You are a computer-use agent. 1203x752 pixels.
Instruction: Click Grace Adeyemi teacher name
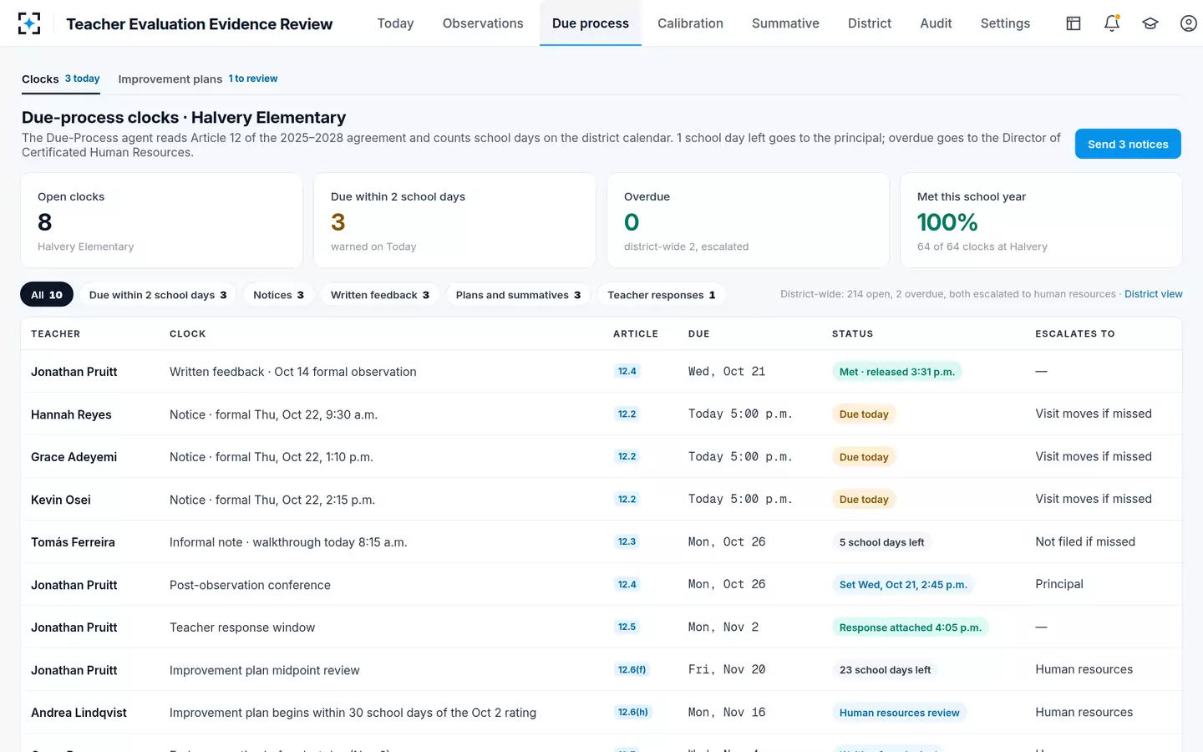point(74,457)
